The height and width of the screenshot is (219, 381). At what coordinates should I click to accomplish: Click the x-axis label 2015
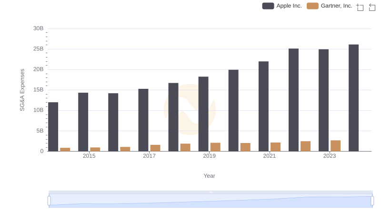pyautogui.click(x=89, y=156)
